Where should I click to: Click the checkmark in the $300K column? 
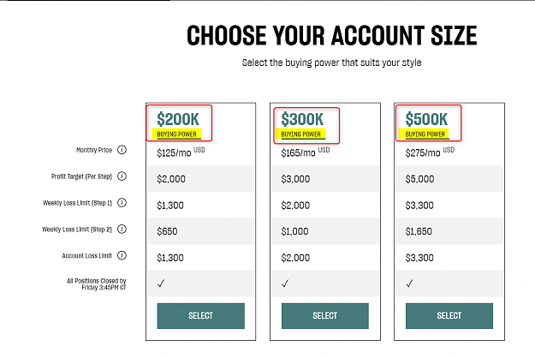point(285,283)
